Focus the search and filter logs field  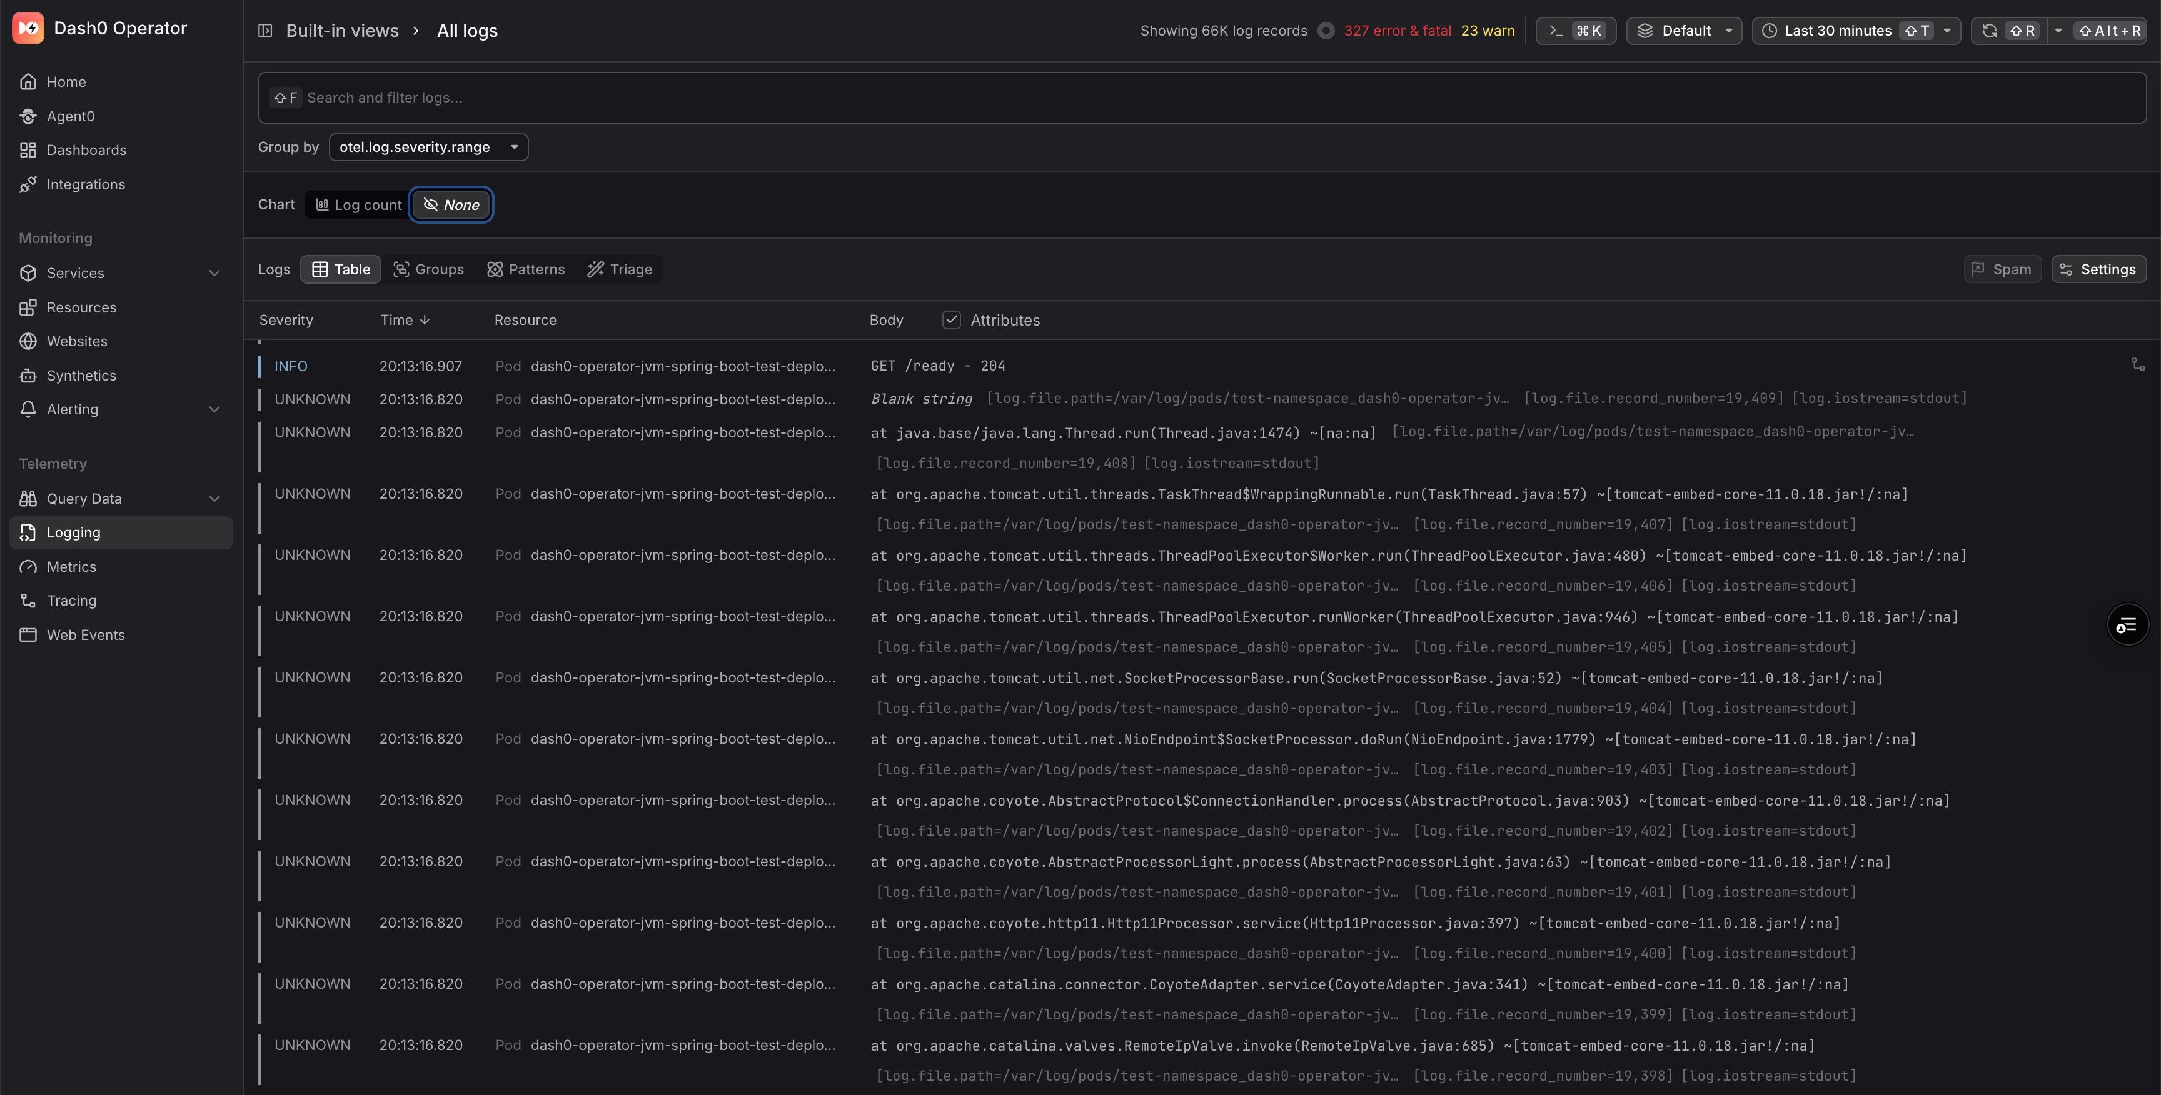pyautogui.click(x=1201, y=98)
